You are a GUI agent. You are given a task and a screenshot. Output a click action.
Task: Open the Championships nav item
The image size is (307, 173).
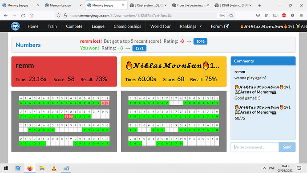[x=127, y=26]
